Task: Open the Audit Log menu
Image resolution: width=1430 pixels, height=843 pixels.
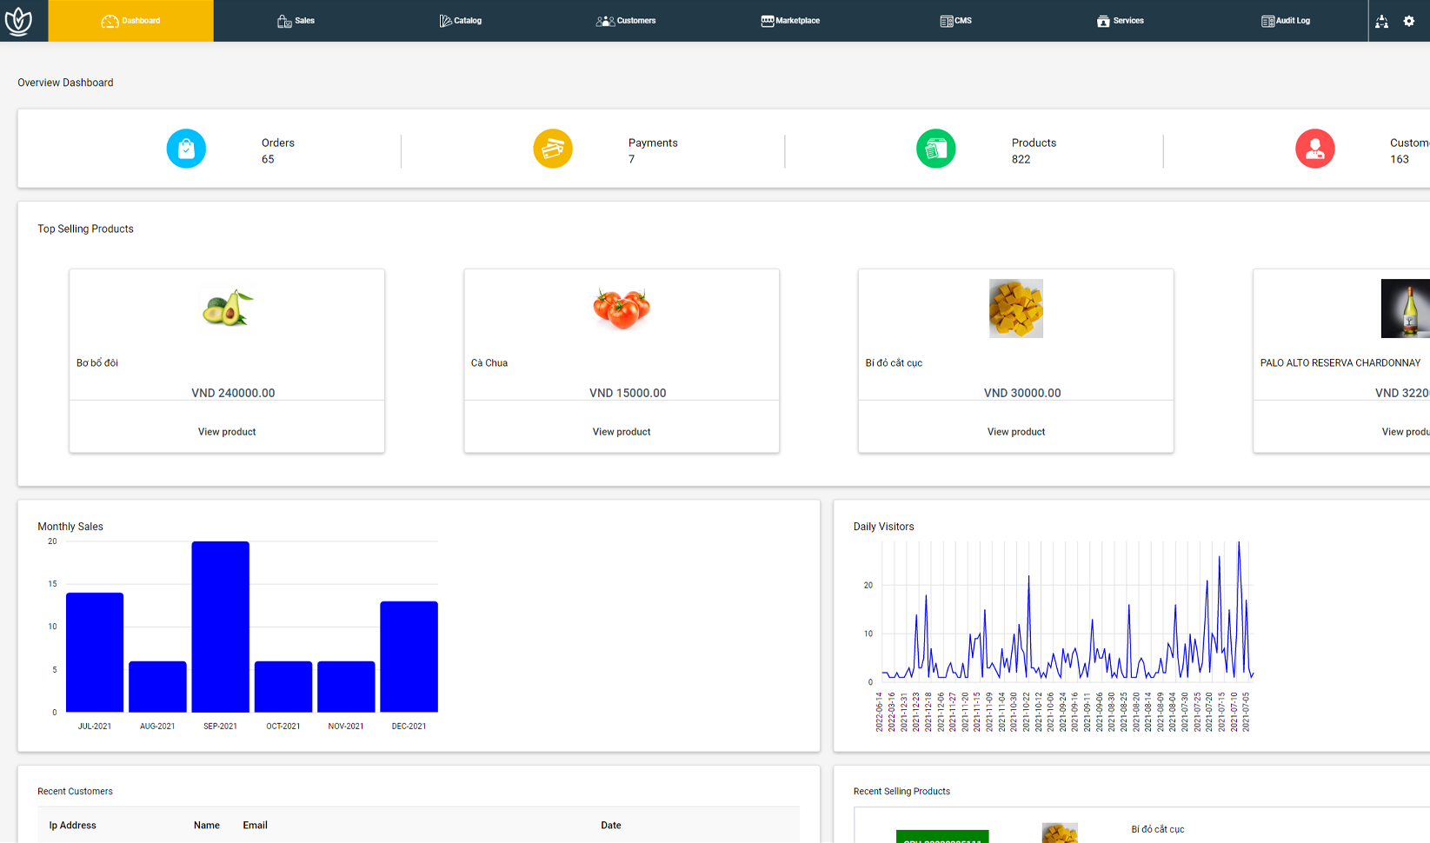Action: pos(1285,21)
